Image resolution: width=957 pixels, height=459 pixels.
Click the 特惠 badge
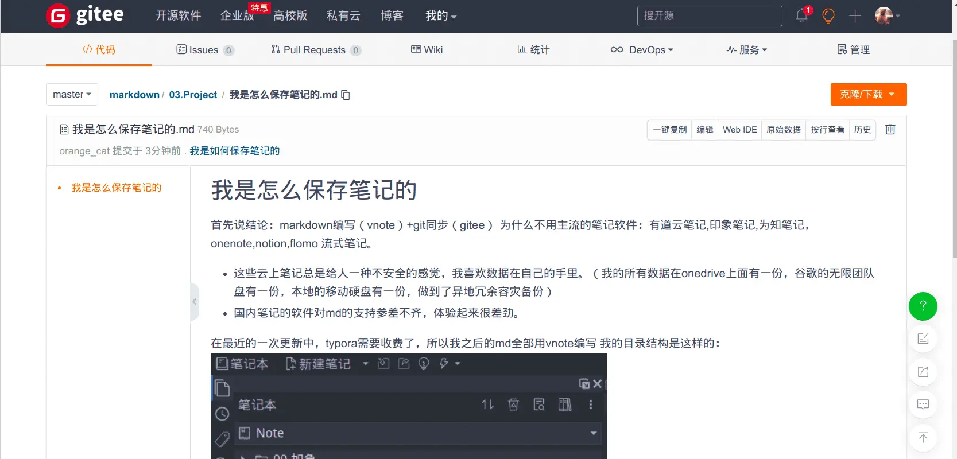coord(259,7)
